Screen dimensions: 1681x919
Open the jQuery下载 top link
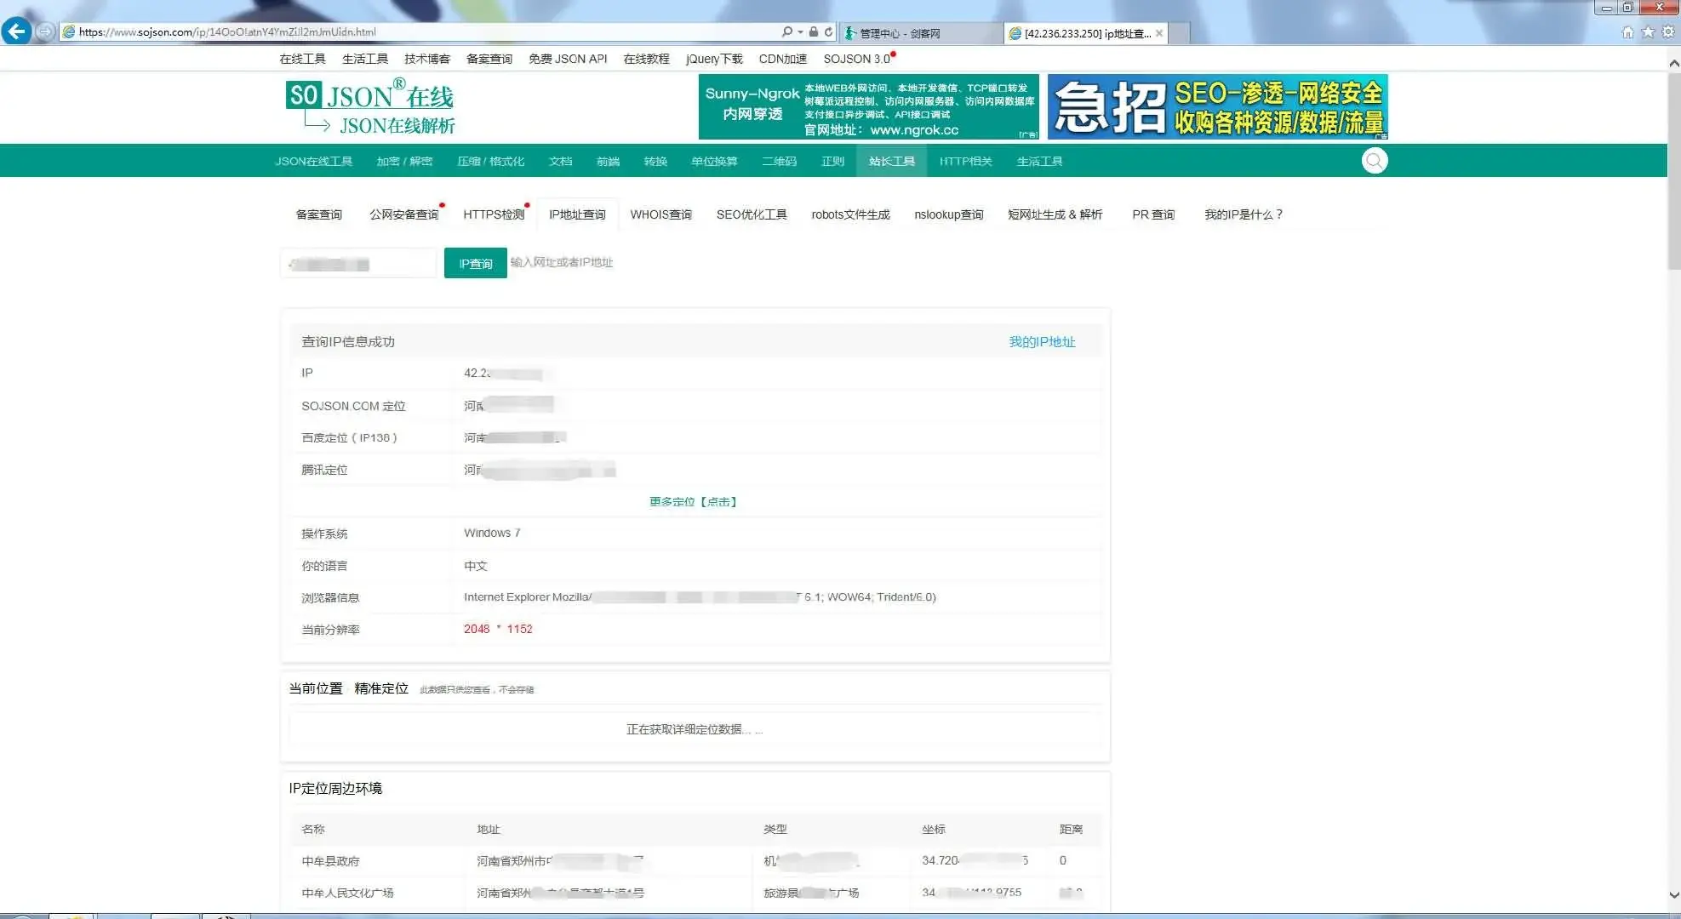(x=714, y=59)
